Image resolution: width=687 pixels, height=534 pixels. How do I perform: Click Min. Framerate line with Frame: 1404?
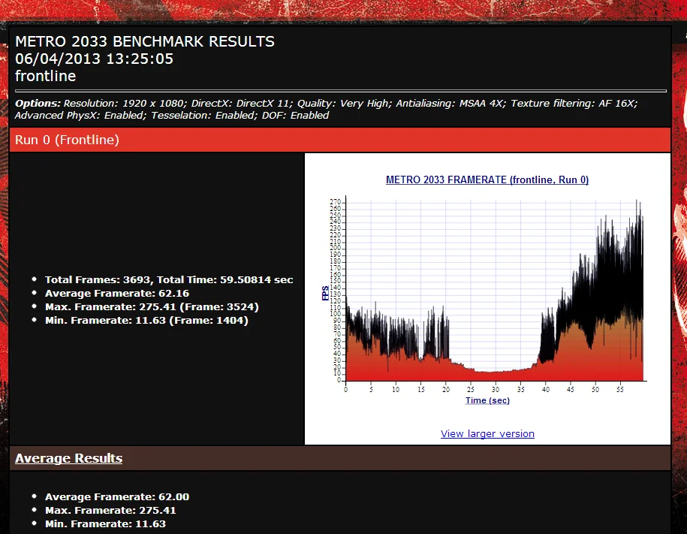[146, 321]
